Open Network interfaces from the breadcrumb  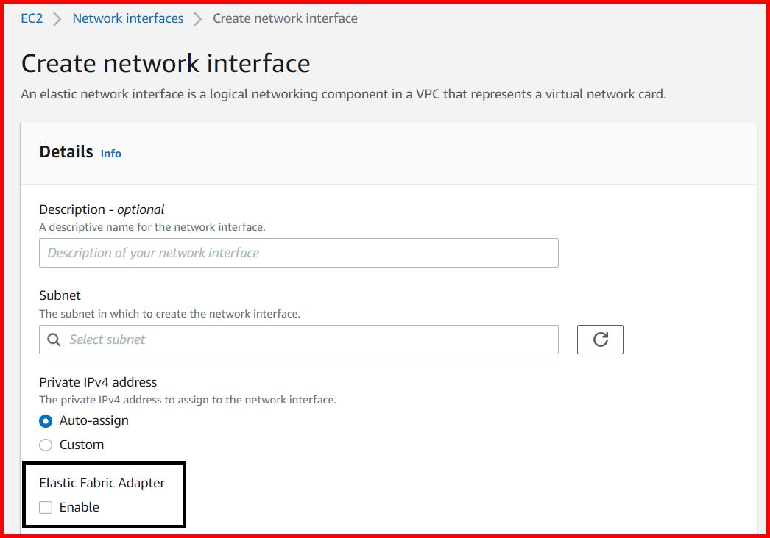(127, 18)
